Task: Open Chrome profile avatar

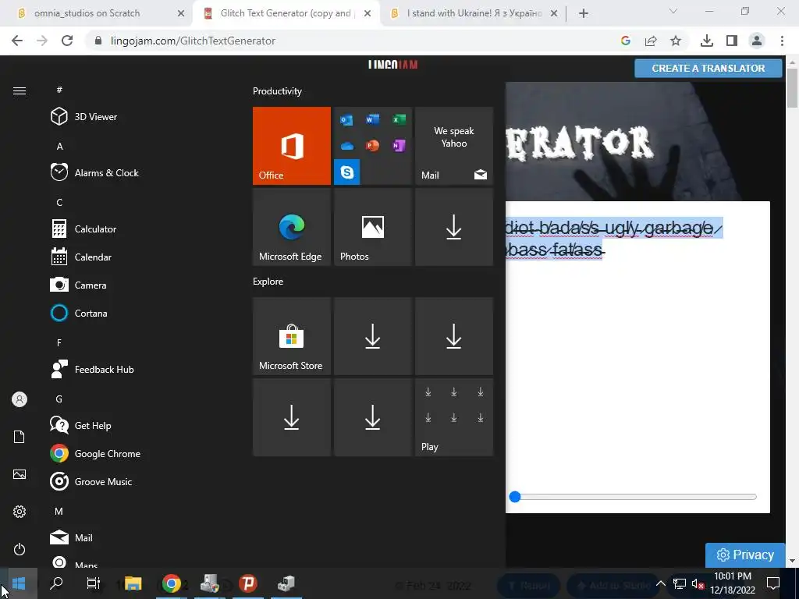Action: (757, 41)
